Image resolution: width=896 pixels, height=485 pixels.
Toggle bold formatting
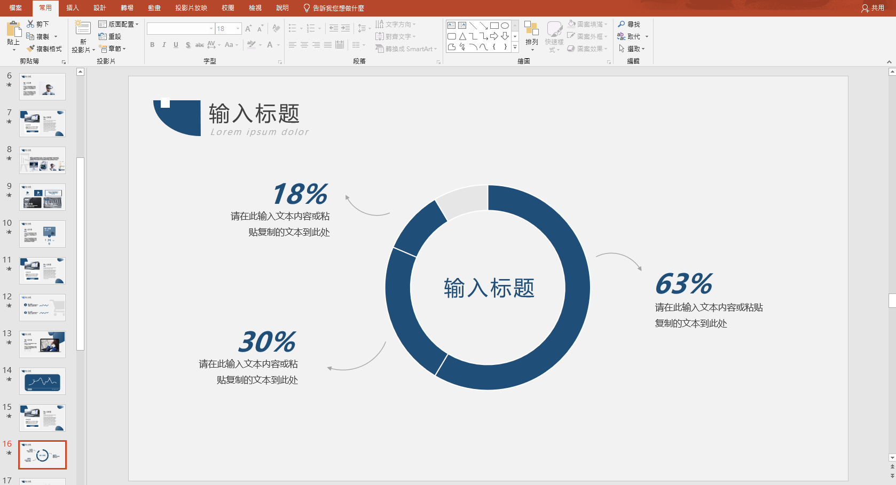point(152,45)
